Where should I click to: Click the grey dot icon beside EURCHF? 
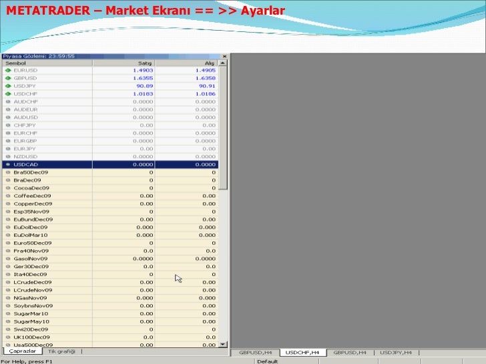pyautogui.click(x=8, y=133)
